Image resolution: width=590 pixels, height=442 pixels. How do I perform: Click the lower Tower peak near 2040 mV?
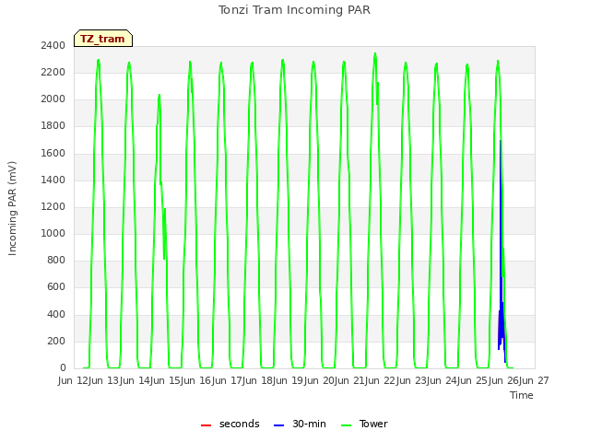click(x=159, y=96)
